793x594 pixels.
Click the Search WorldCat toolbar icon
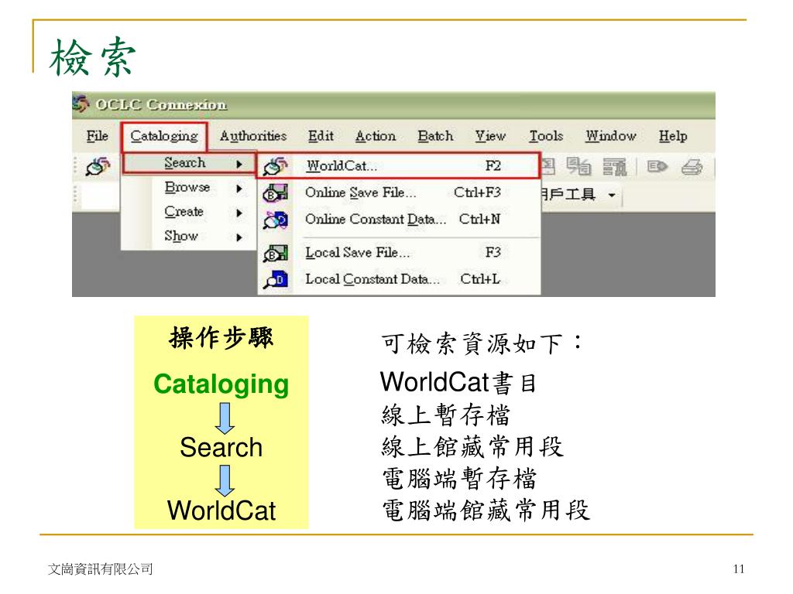tap(98, 166)
